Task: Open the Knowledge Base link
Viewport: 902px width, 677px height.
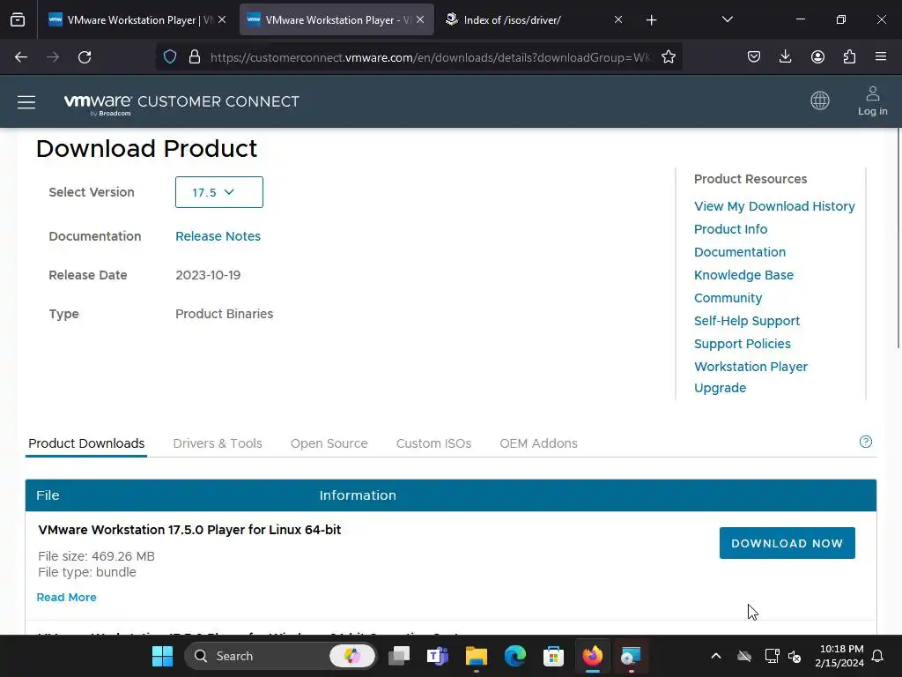Action: pyautogui.click(x=743, y=275)
